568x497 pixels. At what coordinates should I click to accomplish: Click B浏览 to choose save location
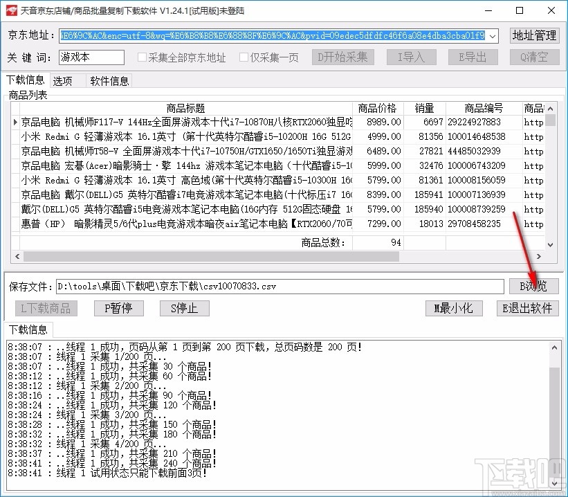533,285
